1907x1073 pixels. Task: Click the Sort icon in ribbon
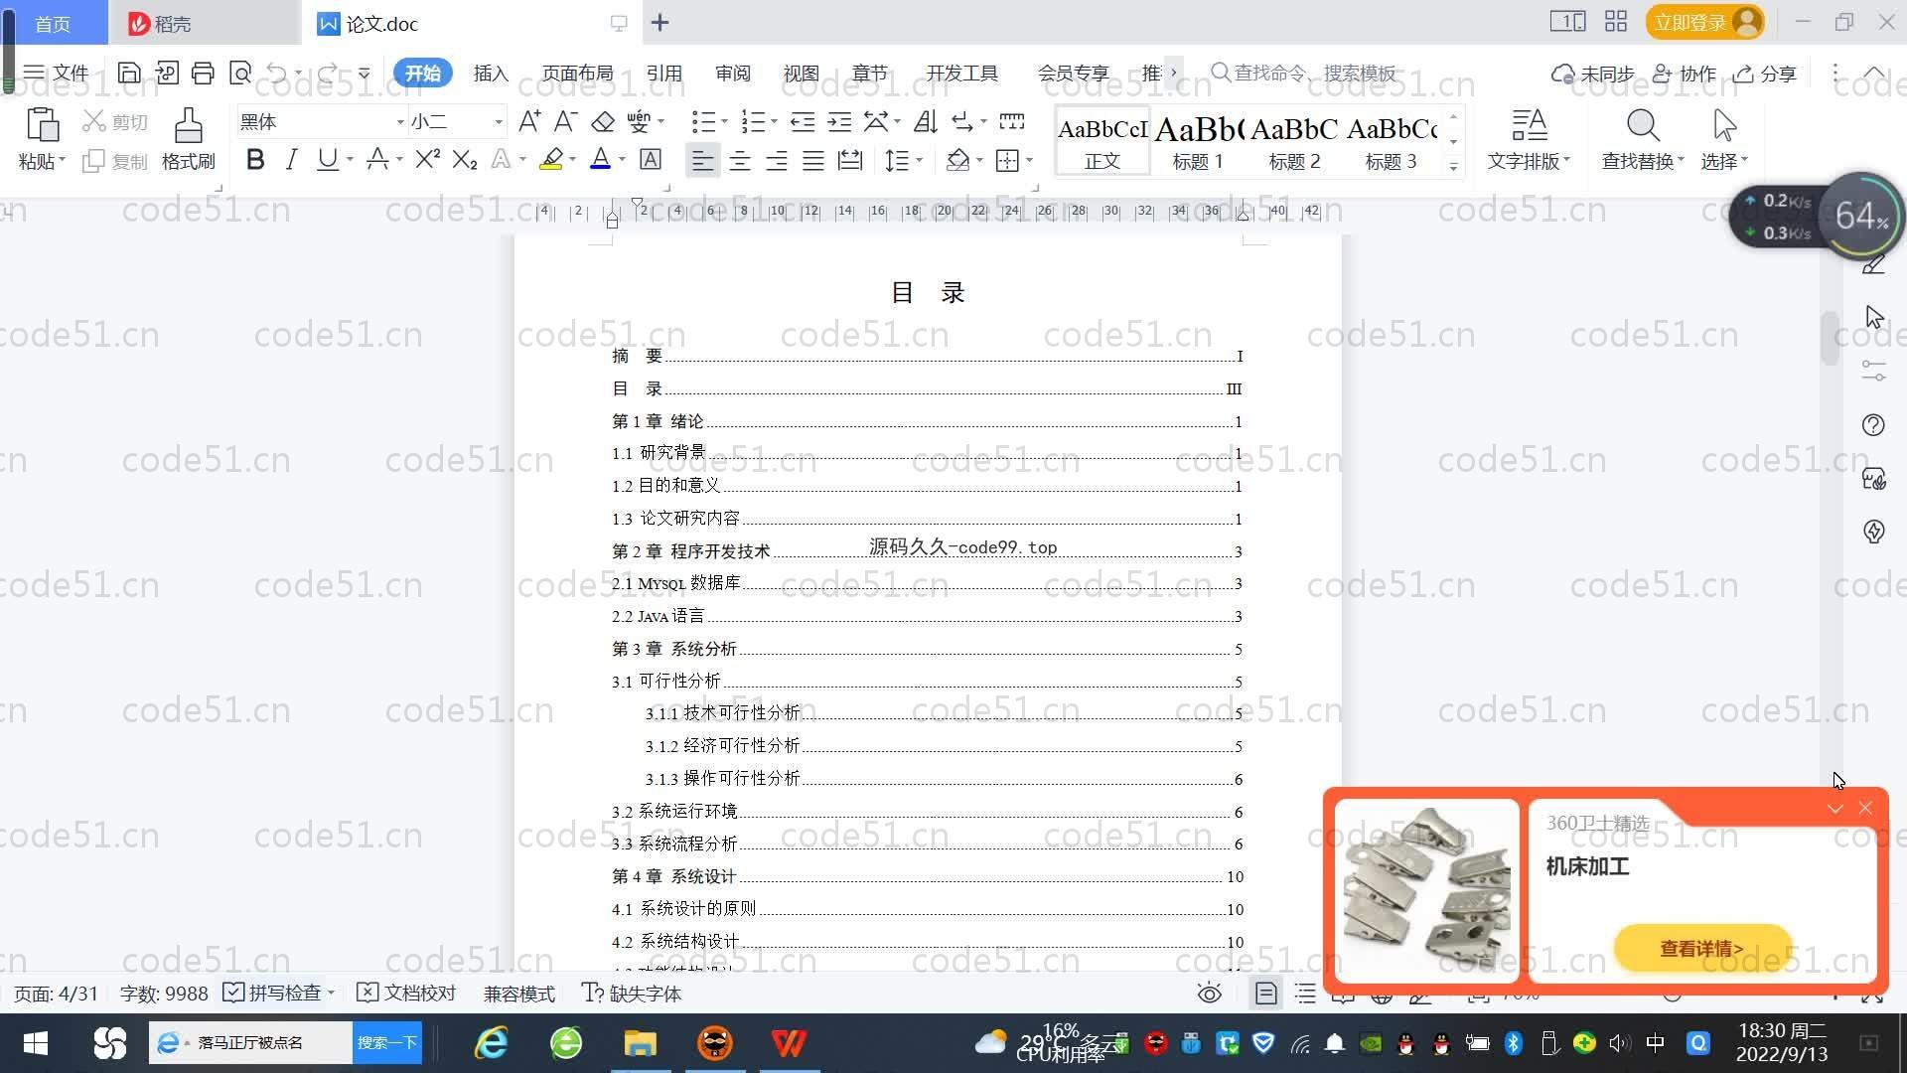coord(926,121)
